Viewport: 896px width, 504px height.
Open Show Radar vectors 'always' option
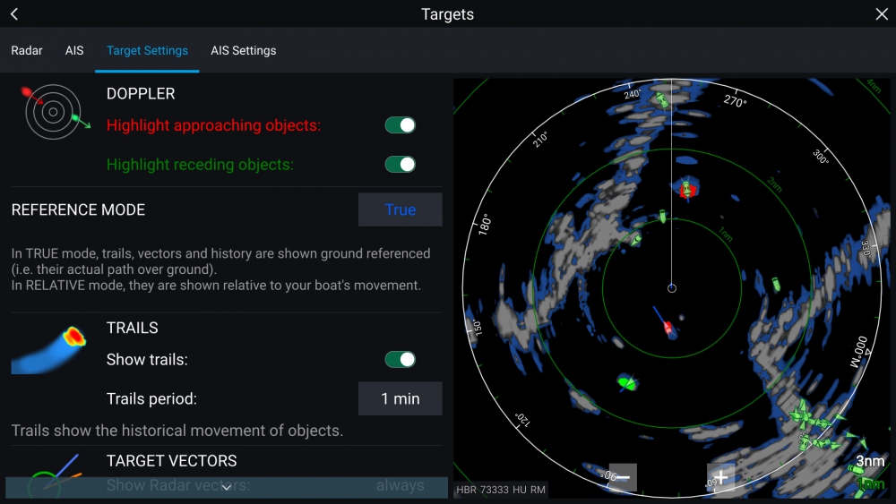click(x=400, y=485)
